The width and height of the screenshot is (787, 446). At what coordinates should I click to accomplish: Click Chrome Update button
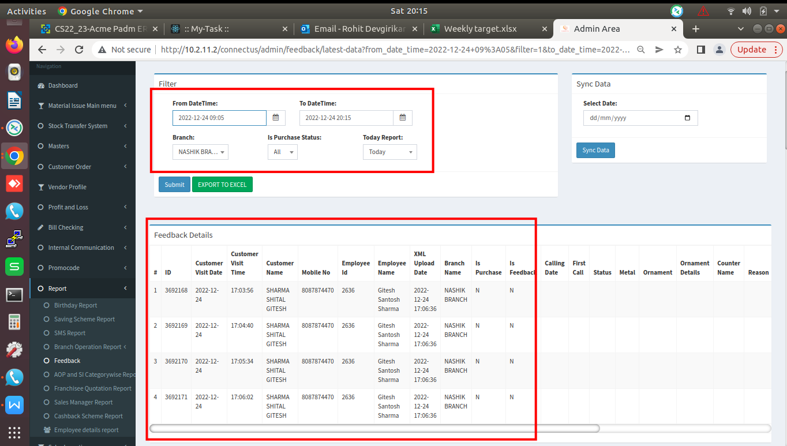point(756,50)
